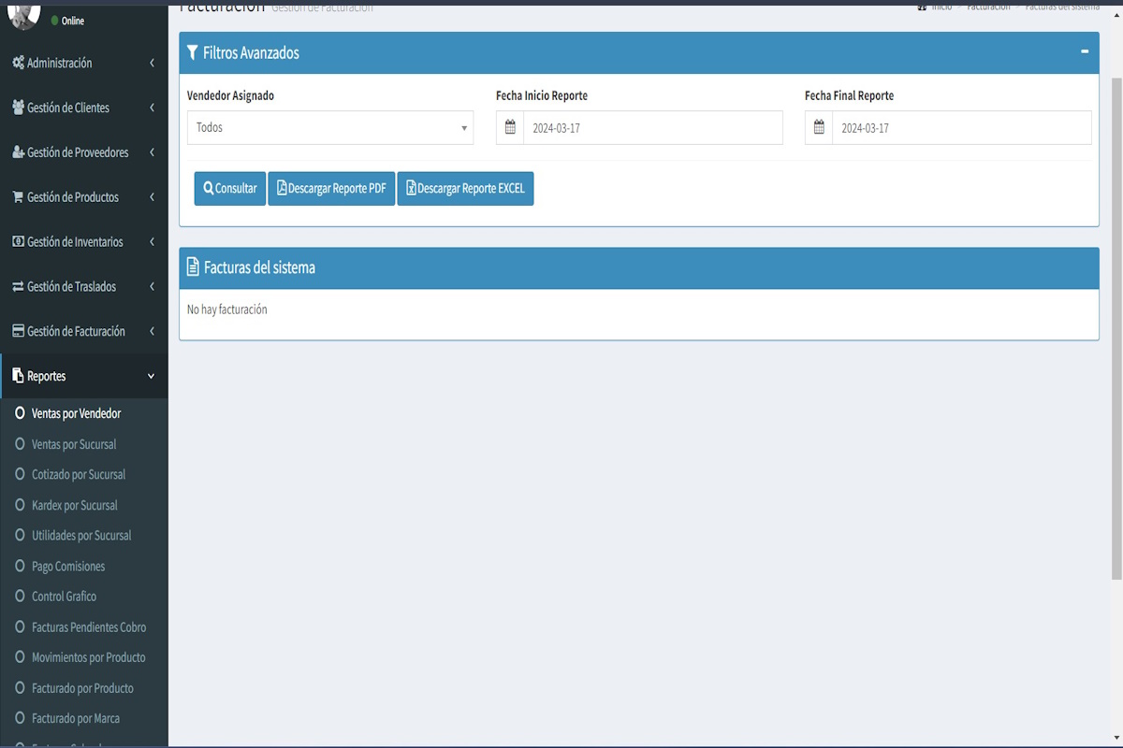Click the Gestión de Productos cart icon
The image size is (1123, 748).
(x=18, y=197)
